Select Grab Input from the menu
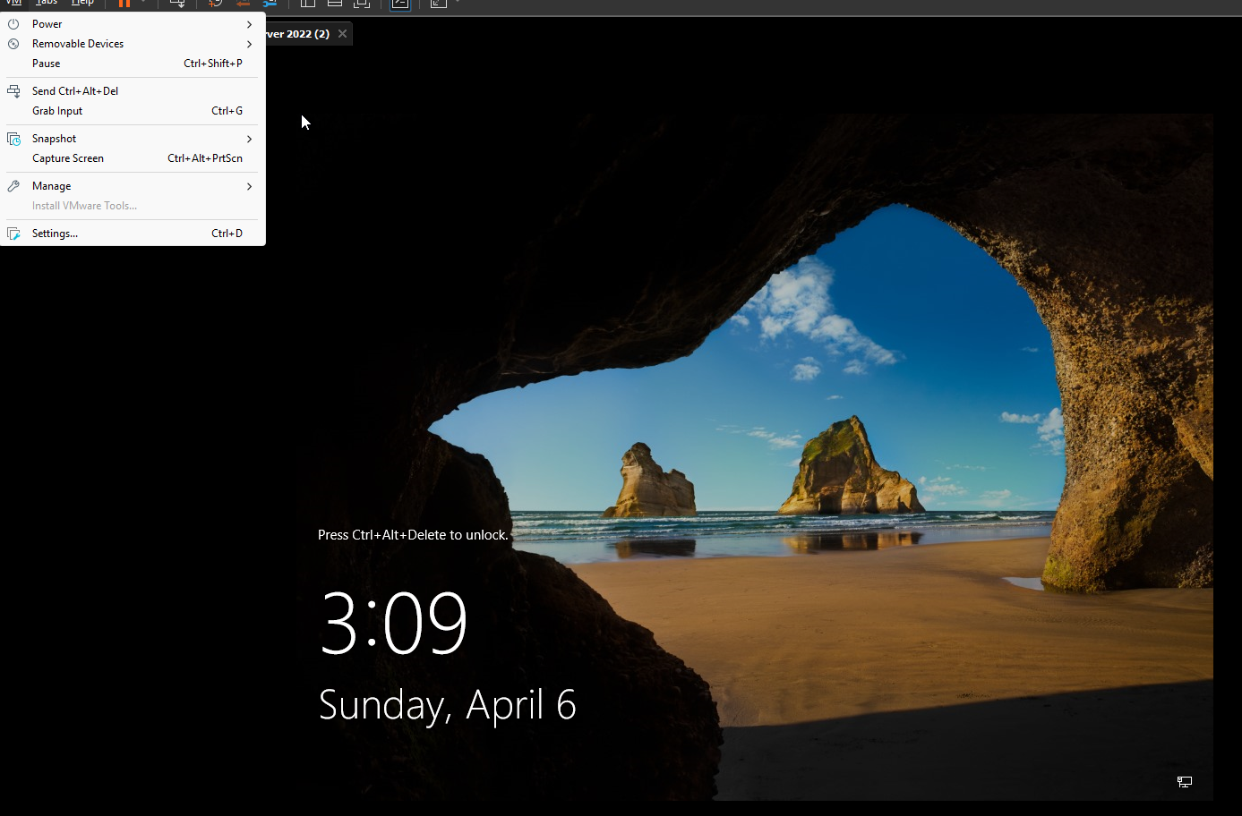This screenshot has height=816, width=1242. [57, 111]
